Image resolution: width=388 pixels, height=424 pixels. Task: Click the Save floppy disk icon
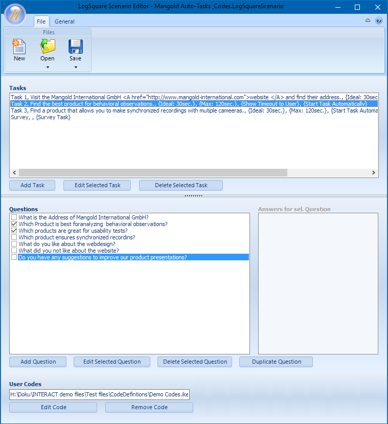click(x=76, y=47)
